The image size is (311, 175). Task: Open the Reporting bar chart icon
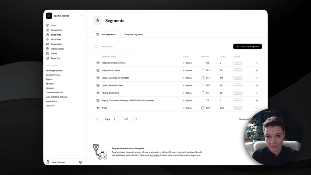pyautogui.click(x=47, y=58)
